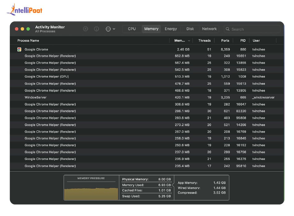The width and height of the screenshot is (294, 216).
Task: Sort by Threads column header
Action: (x=204, y=41)
